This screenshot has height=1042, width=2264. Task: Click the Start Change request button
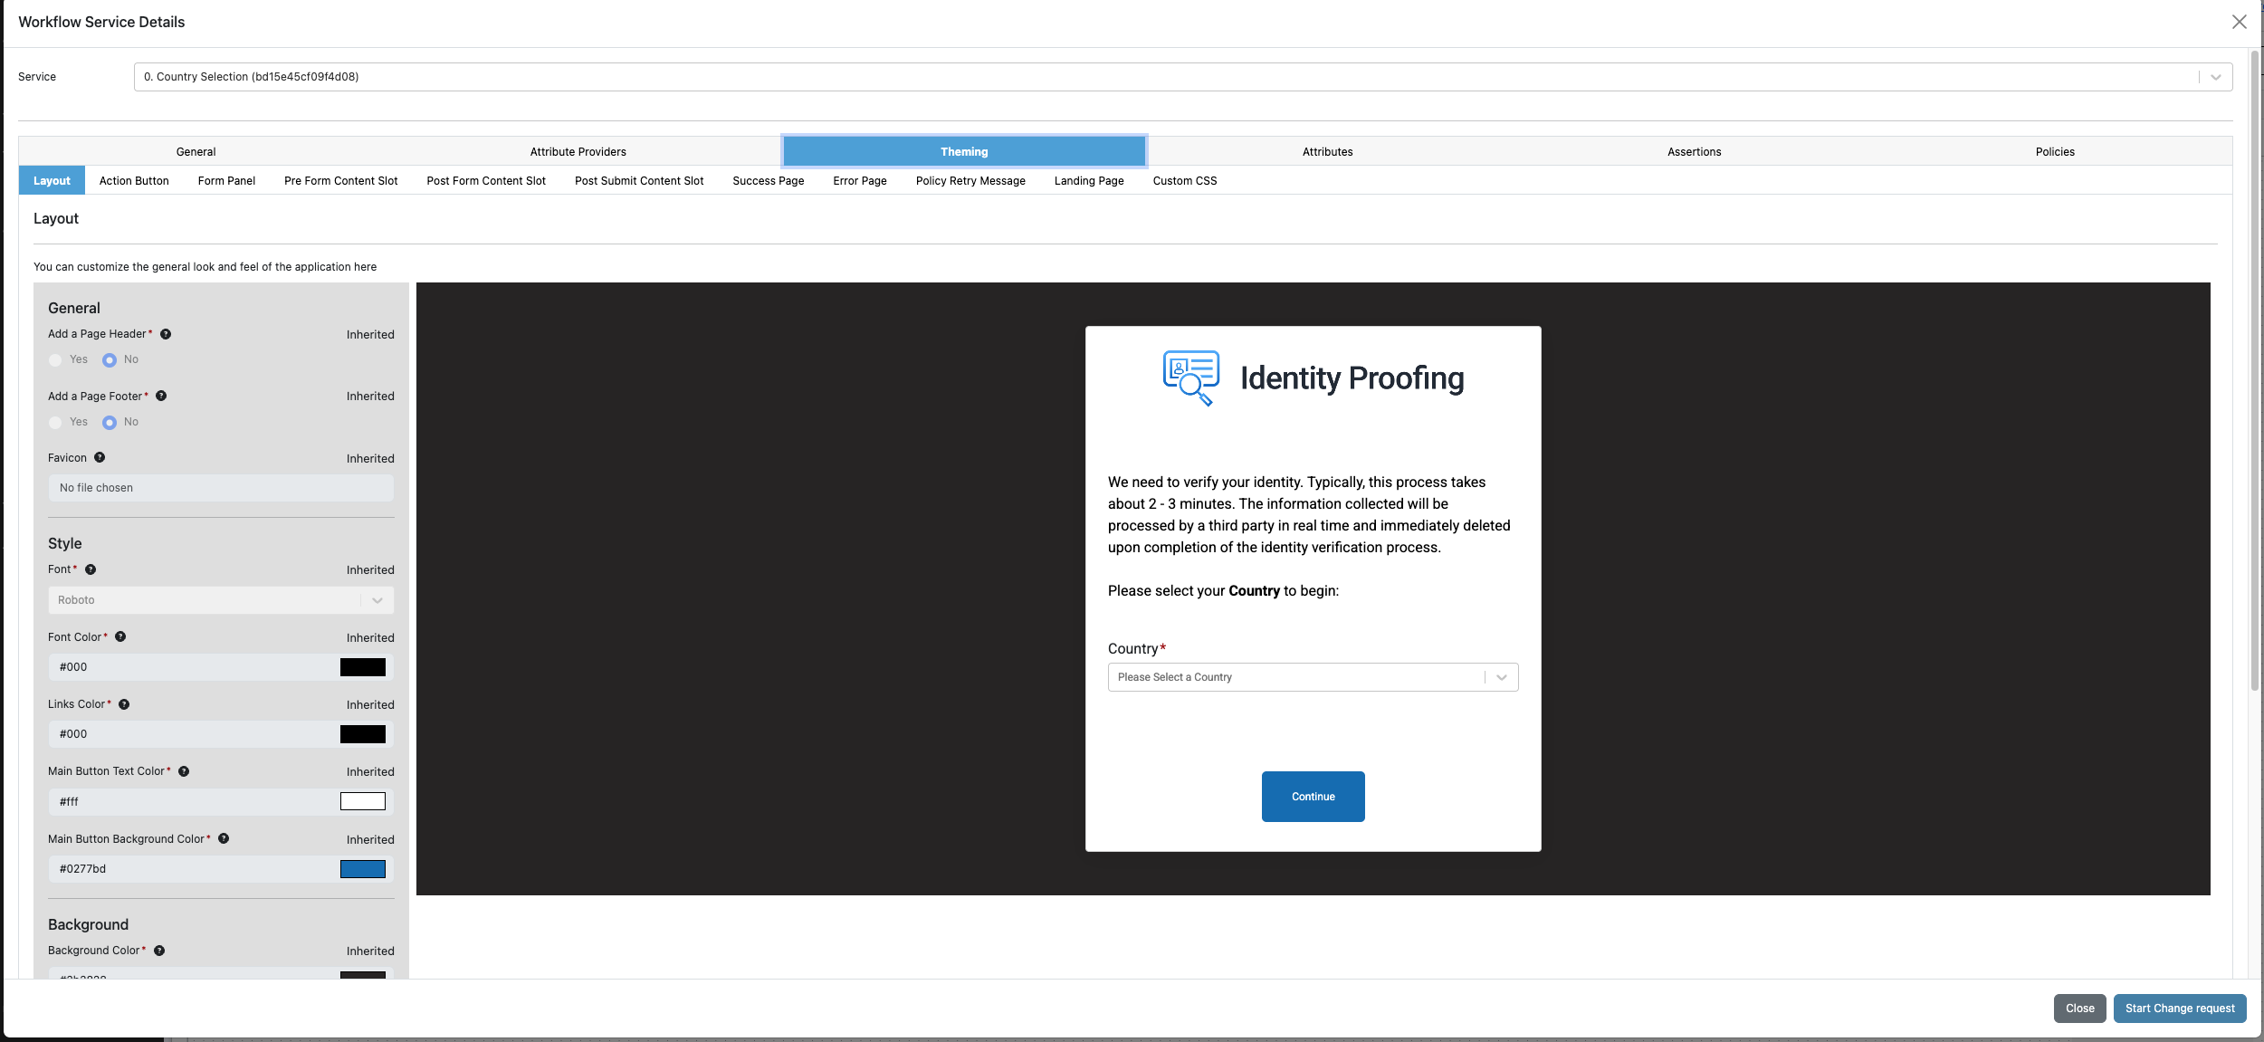[2179, 1009]
